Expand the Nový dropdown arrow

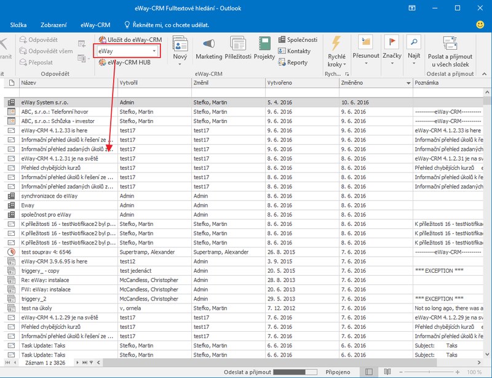(x=180, y=64)
